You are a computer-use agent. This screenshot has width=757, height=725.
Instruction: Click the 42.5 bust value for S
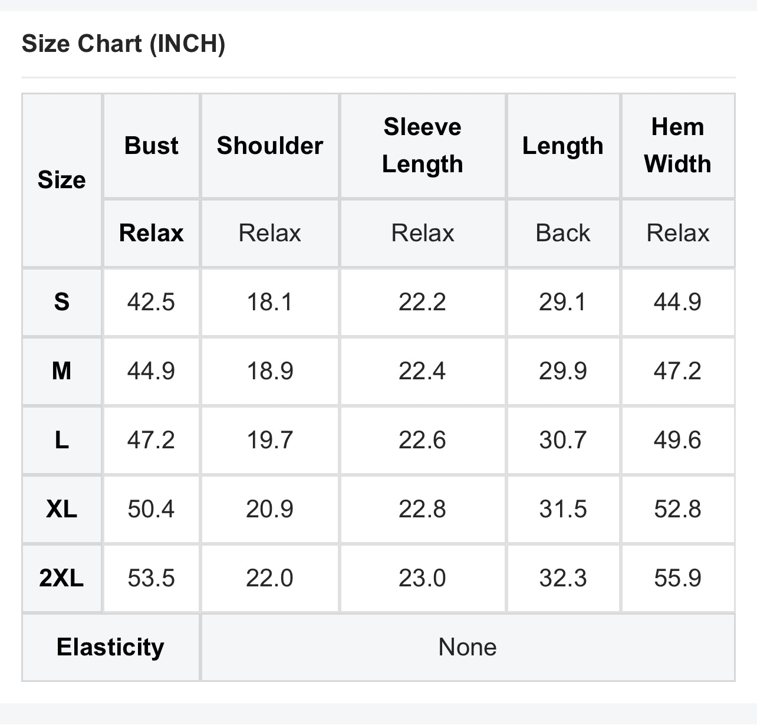(151, 302)
